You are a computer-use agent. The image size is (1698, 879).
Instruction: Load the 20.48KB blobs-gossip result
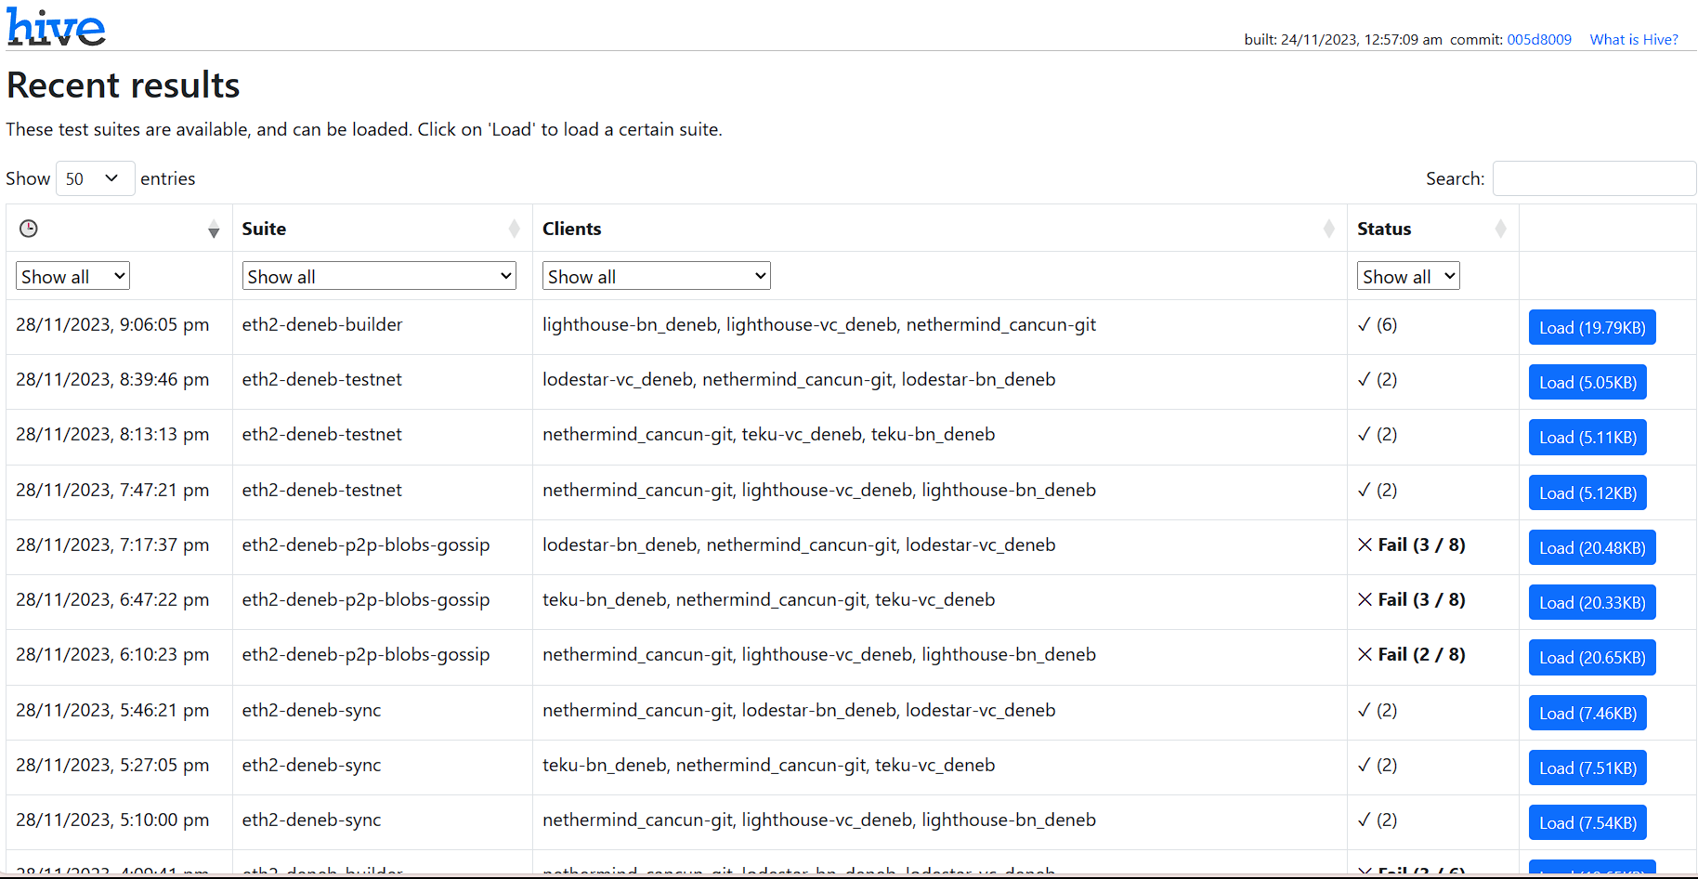pos(1591,547)
